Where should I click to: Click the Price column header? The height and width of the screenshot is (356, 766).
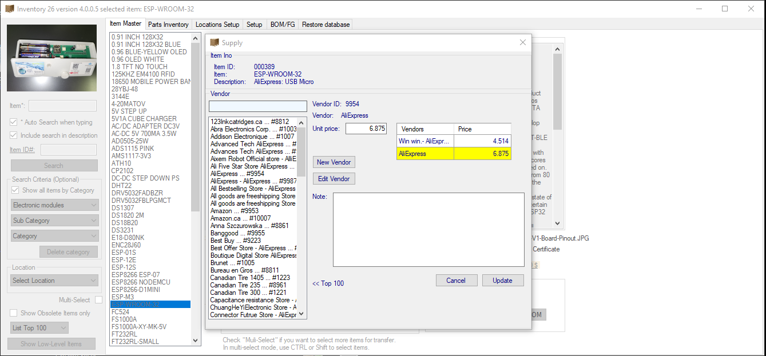pyautogui.click(x=482, y=129)
